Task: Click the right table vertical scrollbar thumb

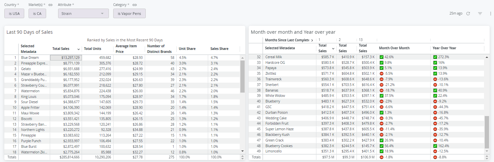Action: pos(487,132)
